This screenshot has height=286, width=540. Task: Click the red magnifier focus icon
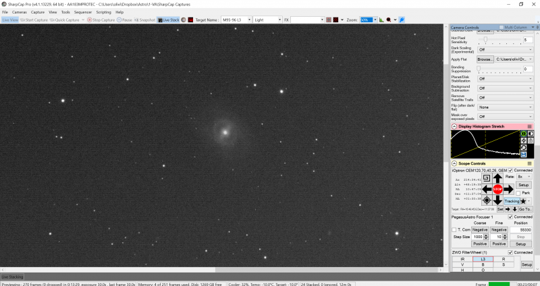389,20
